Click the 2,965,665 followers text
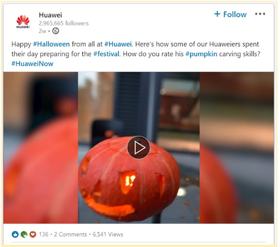This screenshot has width=280, height=247. (63, 23)
